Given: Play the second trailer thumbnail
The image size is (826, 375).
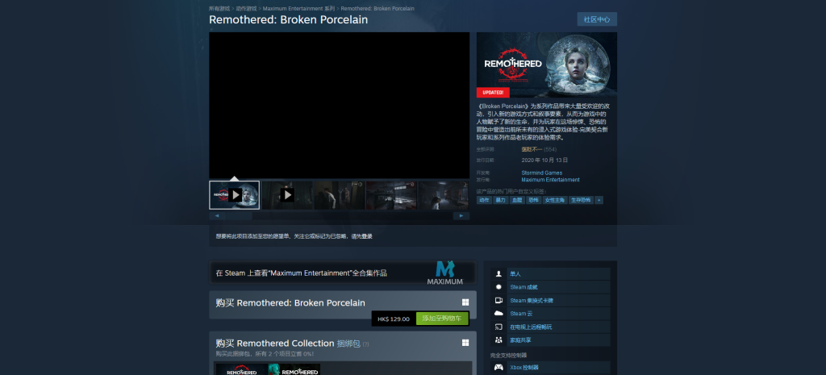Looking at the screenshot, I should tap(287, 195).
